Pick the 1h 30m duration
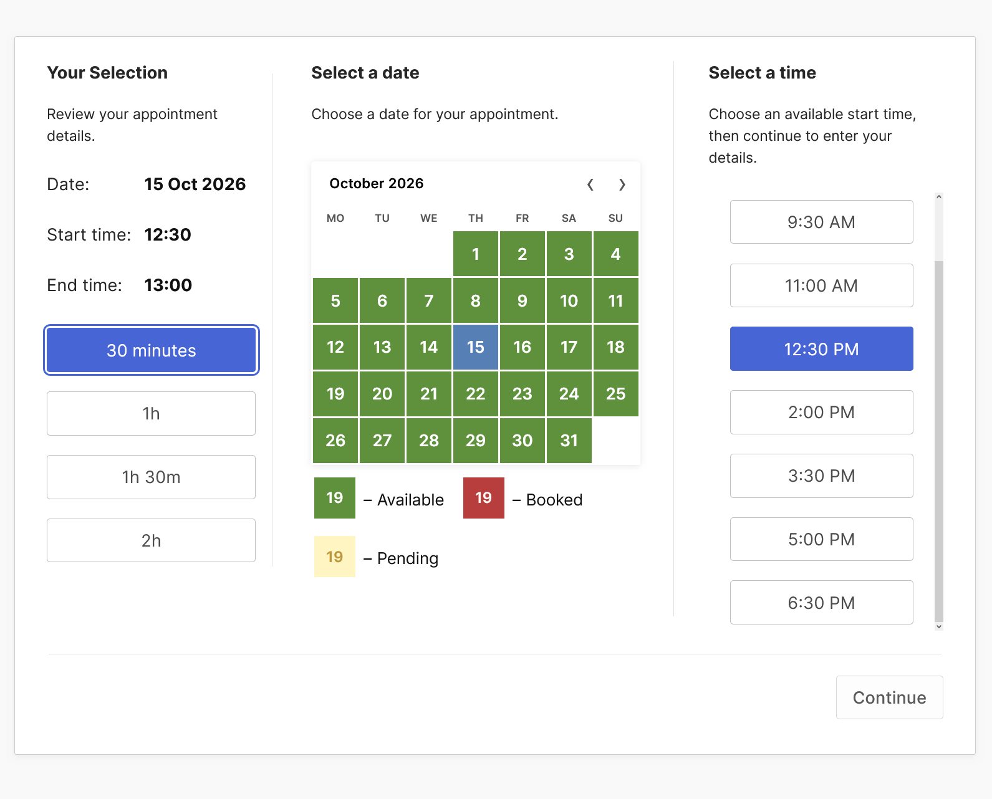The image size is (992, 799). (x=152, y=477)
